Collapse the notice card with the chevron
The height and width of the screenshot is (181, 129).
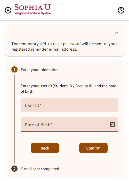coord(117,33)
